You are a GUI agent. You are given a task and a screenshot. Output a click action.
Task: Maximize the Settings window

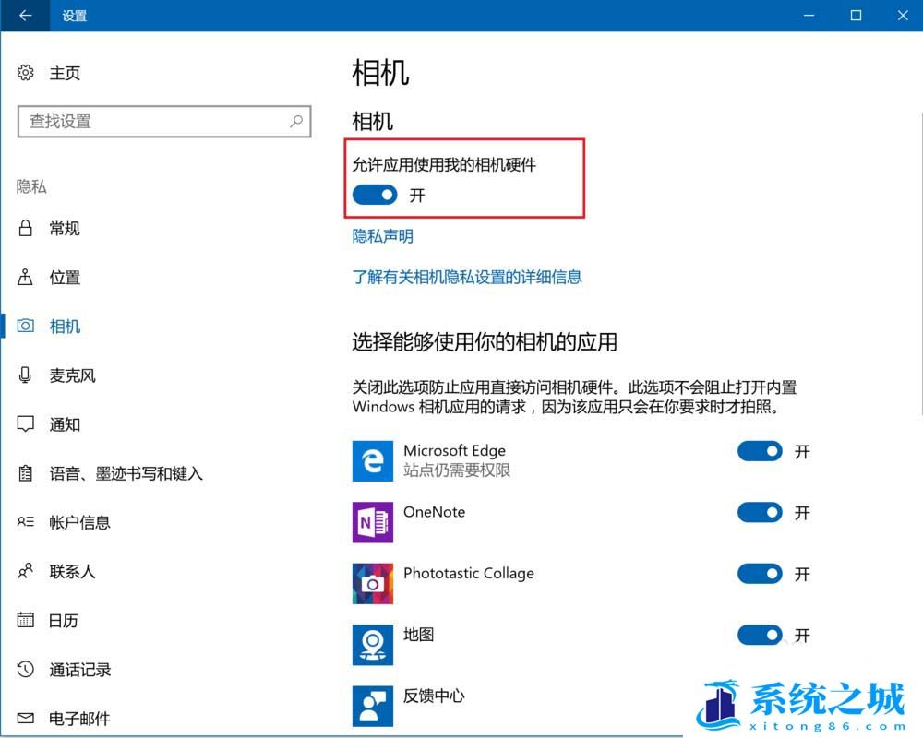point(856,16)
